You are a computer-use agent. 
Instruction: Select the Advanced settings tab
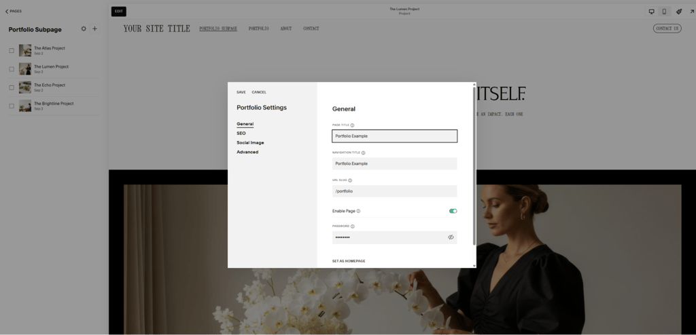247,152
